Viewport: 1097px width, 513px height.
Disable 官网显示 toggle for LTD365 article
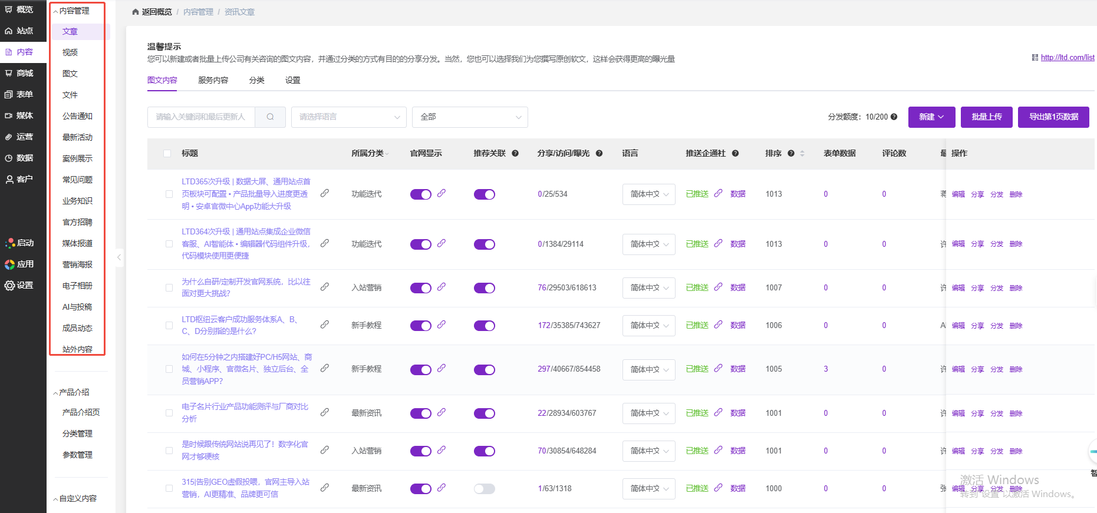click(420, 194)
